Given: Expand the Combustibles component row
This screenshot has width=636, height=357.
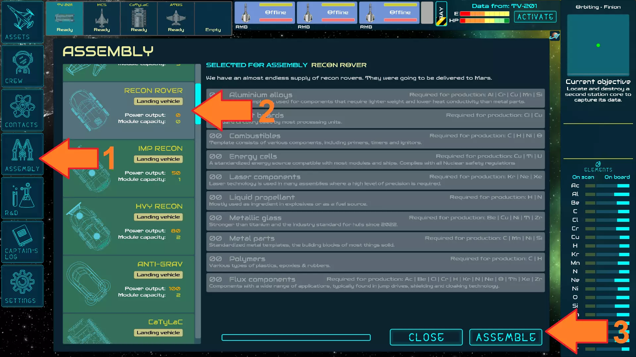Looking at the screenshot, I should pos(375,139).
